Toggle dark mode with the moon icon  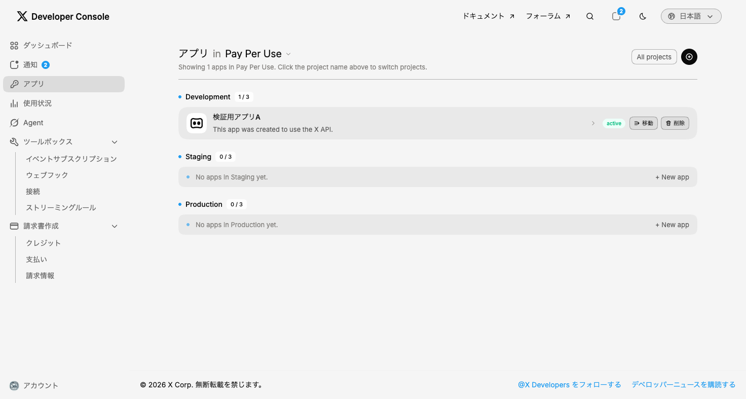click(643, 16)
